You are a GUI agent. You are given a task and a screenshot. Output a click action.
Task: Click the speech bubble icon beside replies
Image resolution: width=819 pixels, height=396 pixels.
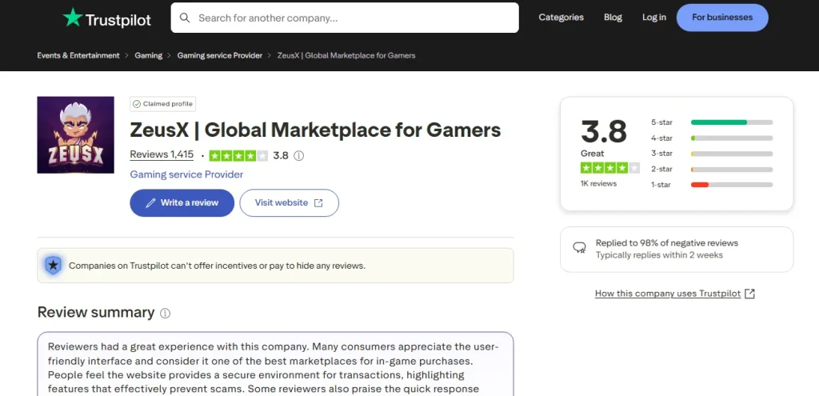pyautogui.click(x=579, y=248)
